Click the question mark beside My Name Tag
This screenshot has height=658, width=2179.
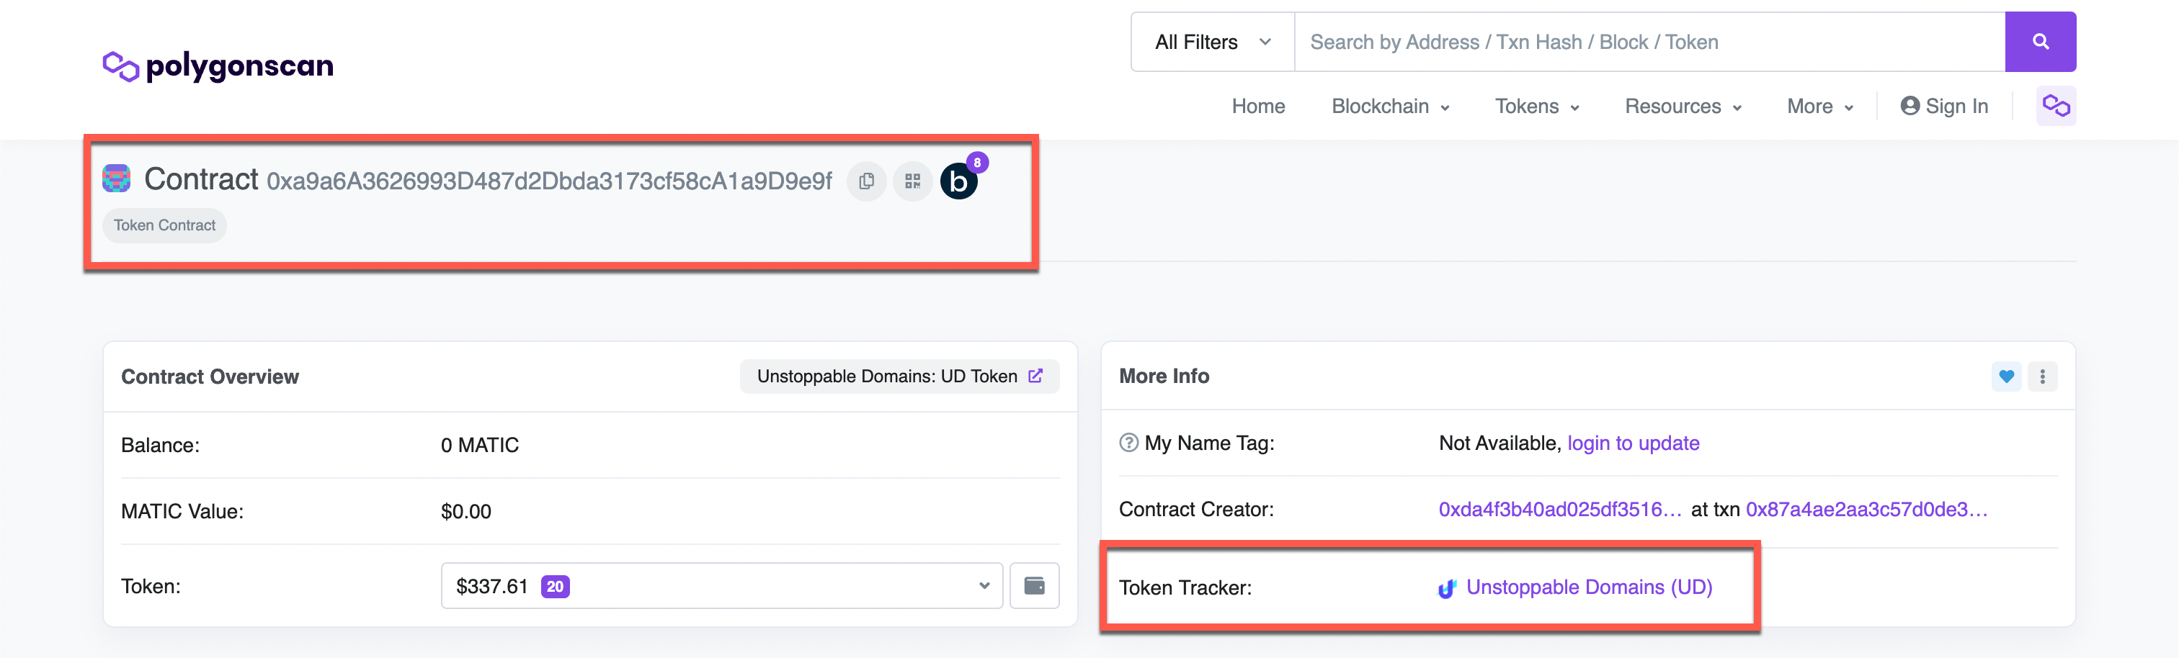(1128, 442)
